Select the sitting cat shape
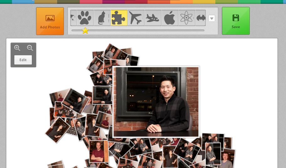 point(102,18)
